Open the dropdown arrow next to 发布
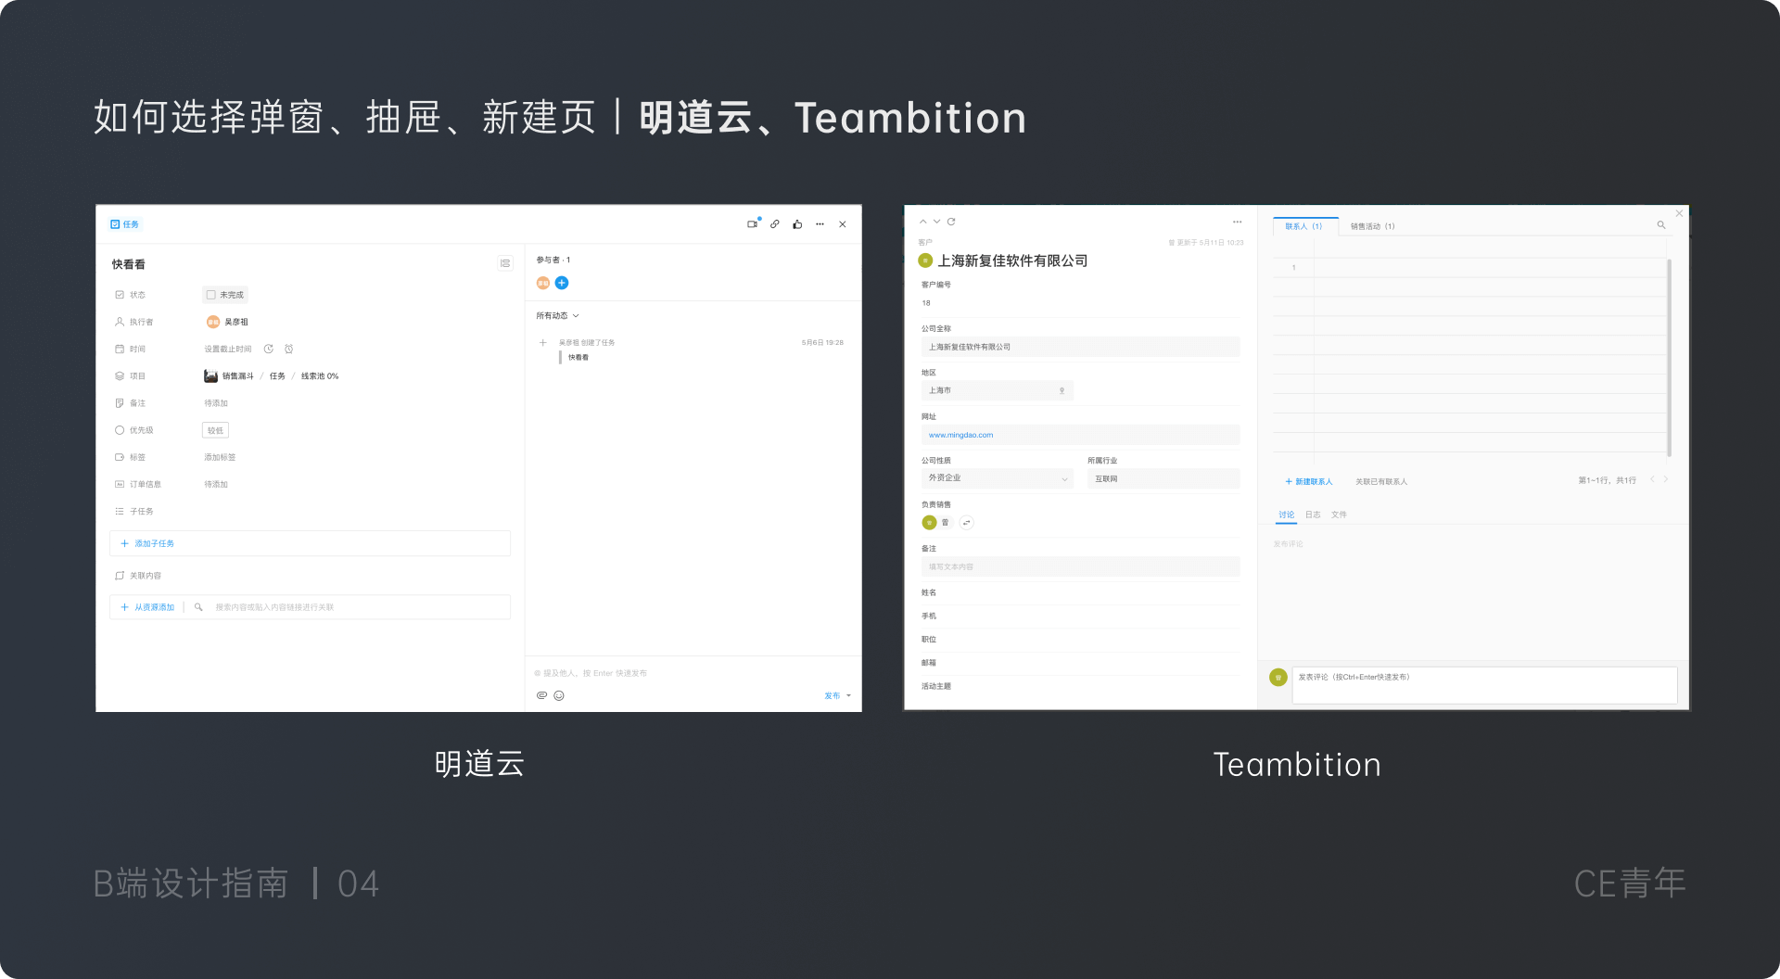The width and height of the screenshot is (1780, 979). click(848, 695)
